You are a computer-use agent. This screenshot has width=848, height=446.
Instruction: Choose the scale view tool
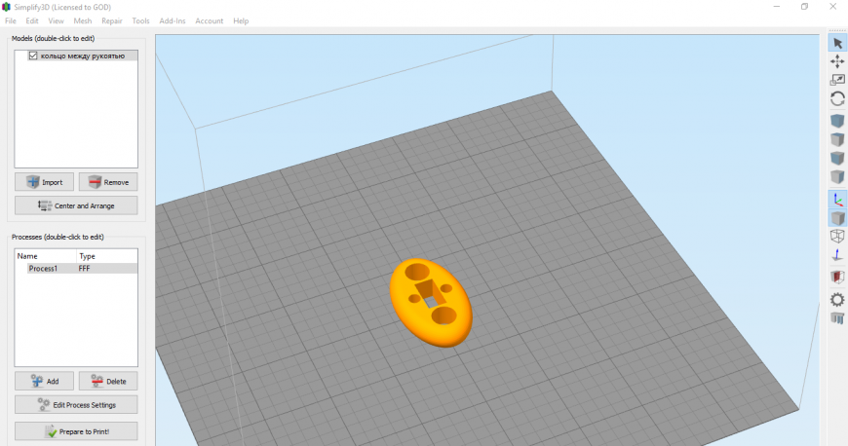[837, 80]
